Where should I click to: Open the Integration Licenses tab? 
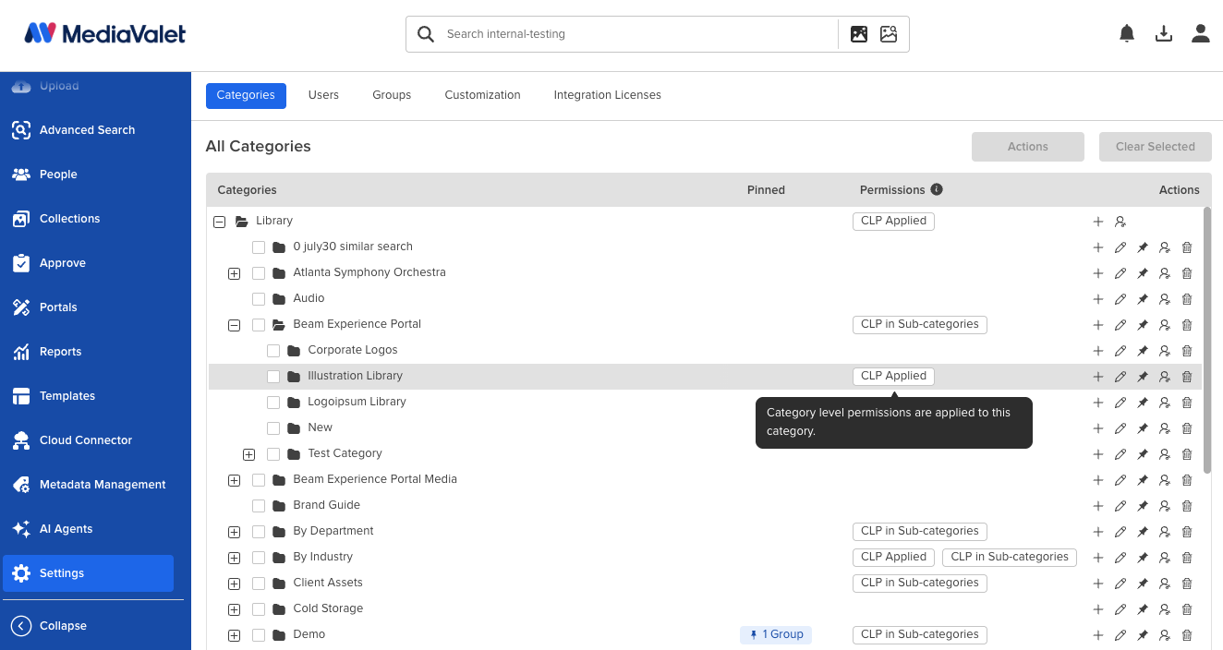point(607,95)
